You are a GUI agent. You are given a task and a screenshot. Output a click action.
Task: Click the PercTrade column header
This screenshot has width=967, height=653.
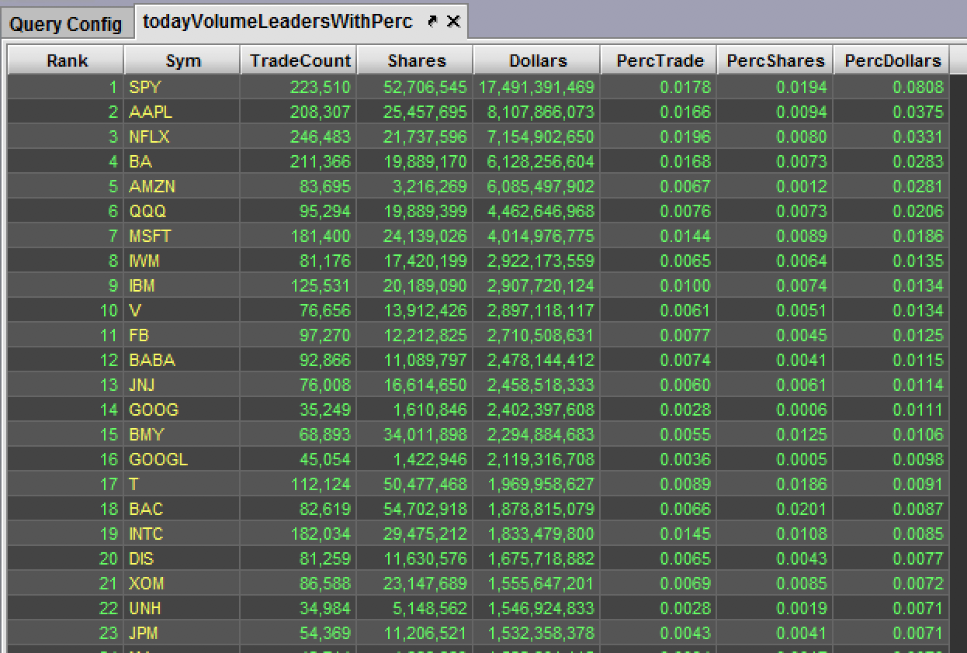(660, 60)
